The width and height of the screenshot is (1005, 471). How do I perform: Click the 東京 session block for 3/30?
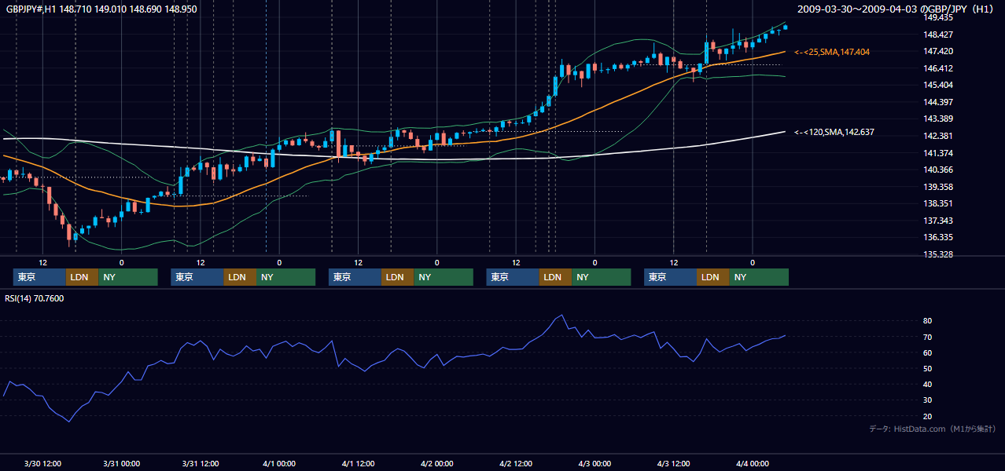[39, 277]
